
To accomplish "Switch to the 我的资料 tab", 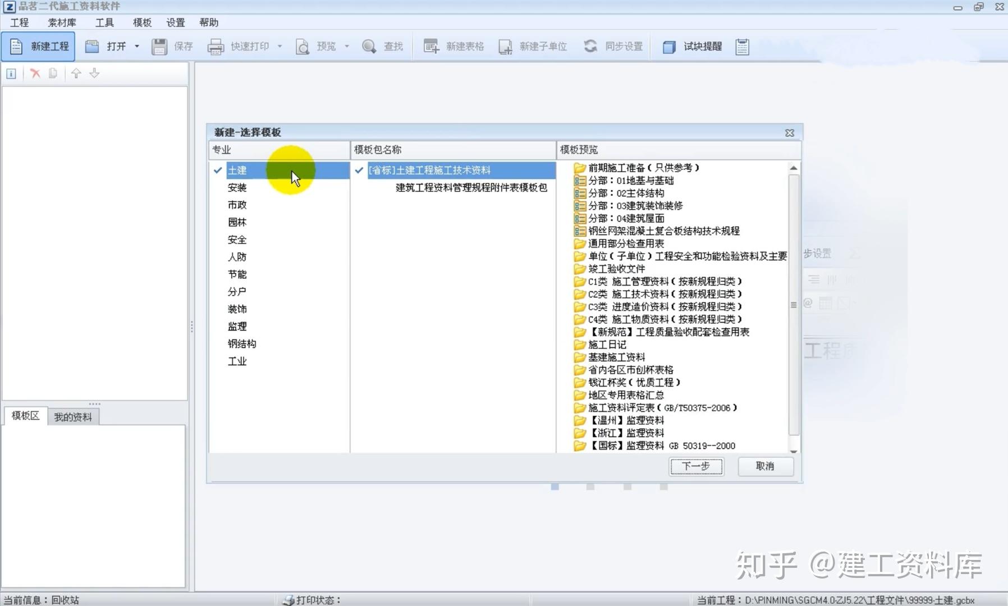I will (73, 417).
